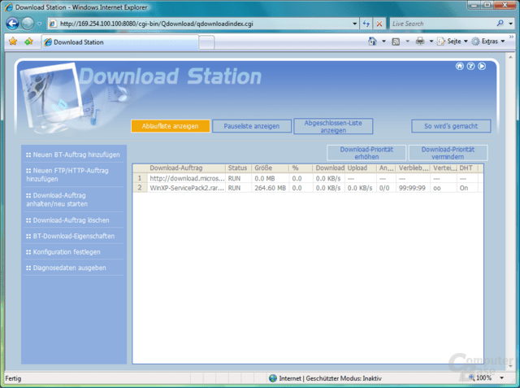
Task: Open a new blank browser tab
Action: click(206, 43)
